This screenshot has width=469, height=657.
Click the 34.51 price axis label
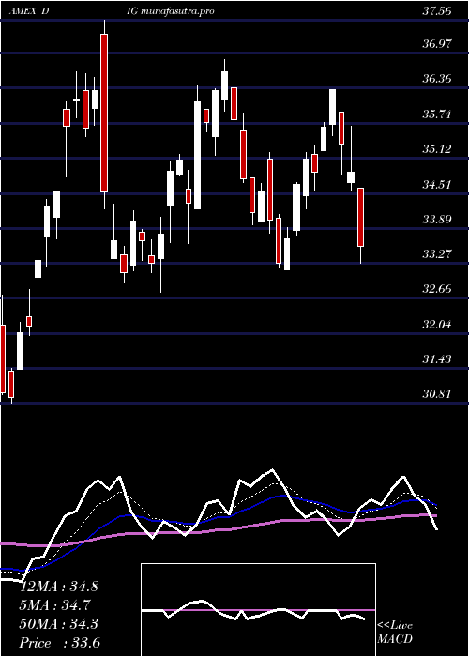tap(437, 184)
